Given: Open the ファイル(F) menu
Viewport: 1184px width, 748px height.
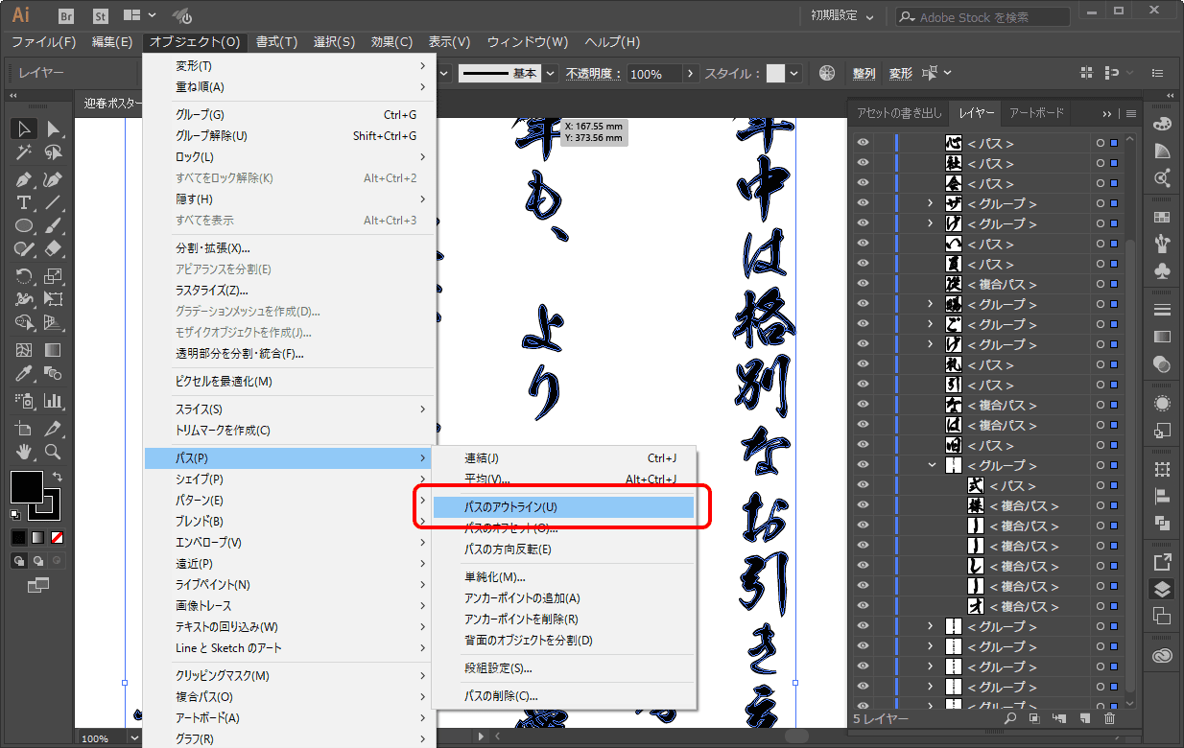Looking at the screenshot, I should click(44, 42).
